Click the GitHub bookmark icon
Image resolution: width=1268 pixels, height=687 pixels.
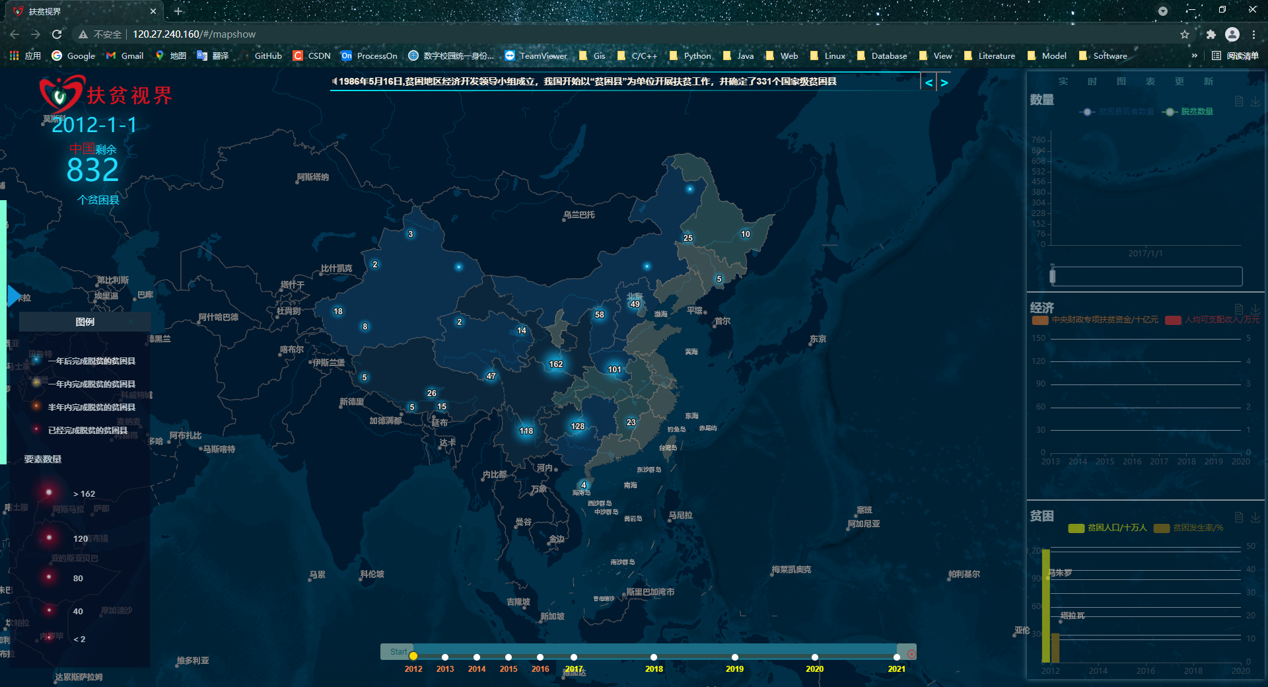pos(245,55)
